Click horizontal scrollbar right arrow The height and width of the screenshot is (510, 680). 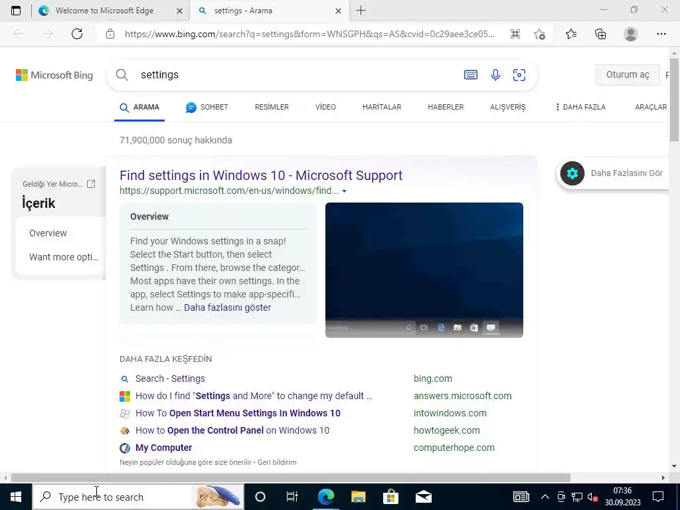[663, 477]
